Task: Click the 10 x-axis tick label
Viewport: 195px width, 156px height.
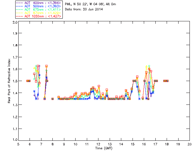Action: pyautogui.click(x=75, y=144)
